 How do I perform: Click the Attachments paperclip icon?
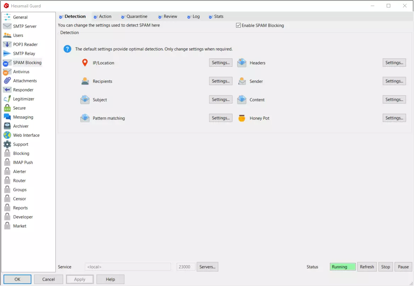(7, 81)
